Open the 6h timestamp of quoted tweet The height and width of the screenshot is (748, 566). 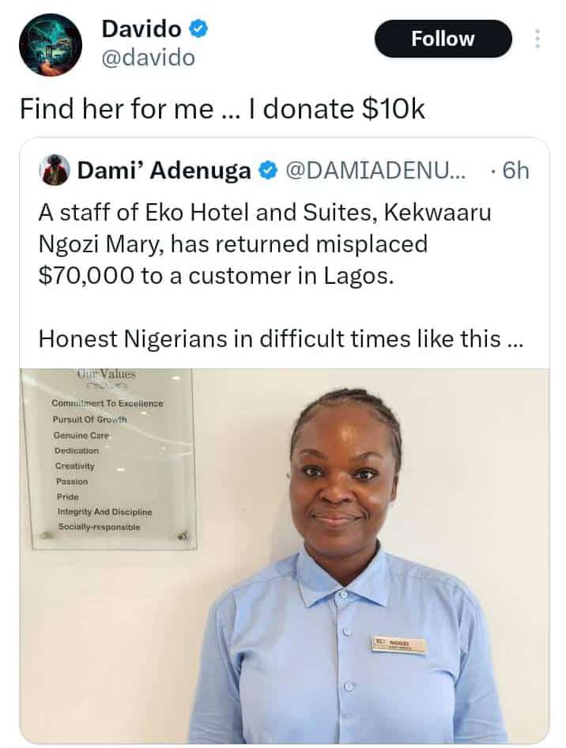coord(514,171)
